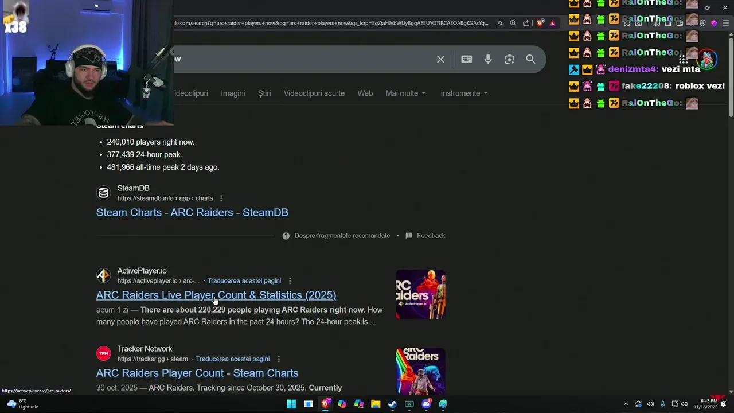Image resolution: width=734 pixels, height=413 pixels.
Task: Open the clock showing 6:43 PM
Action: 705,404
